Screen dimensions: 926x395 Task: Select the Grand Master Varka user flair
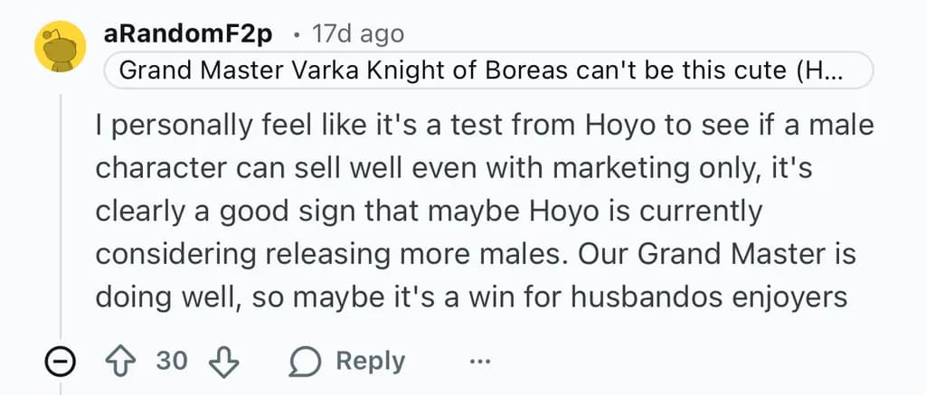tap(488, 71)
